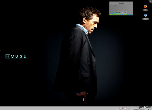Click the Chromium icon text label
The image size is (152, 110).
click(x=145, y=19)
